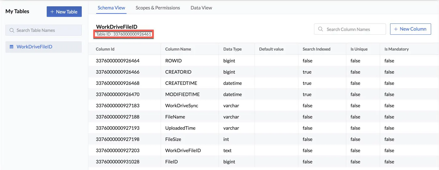Viewport: 439px width, 170px height.
Task: Click column ID 3376000000926470
Action: [x=118, y=95]
